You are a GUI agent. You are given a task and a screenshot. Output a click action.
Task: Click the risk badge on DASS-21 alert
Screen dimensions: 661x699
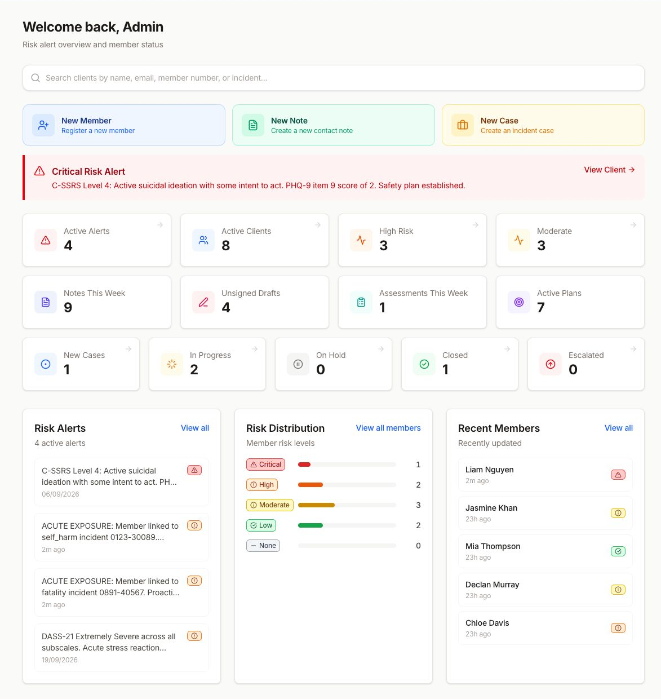[x=194, y=636]
